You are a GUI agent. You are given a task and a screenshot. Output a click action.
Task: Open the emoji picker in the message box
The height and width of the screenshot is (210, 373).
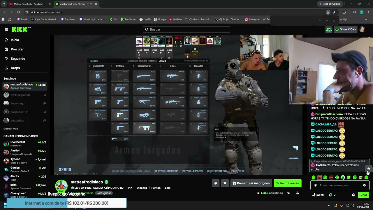(364, 185)
